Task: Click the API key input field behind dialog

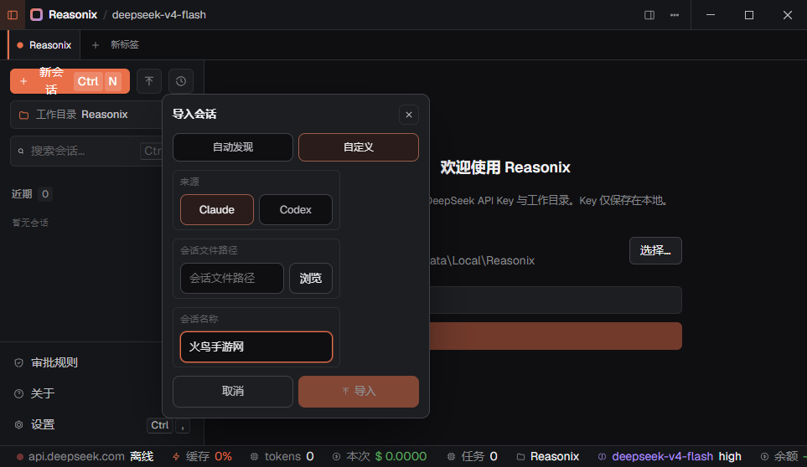Action: click(x=556, y=300)
